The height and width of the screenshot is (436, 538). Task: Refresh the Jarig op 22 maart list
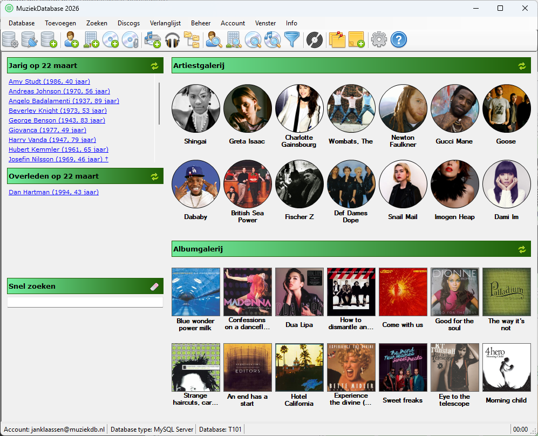point(154,66)
